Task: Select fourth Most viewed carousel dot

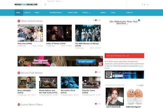Action: pyautogui.click(x=100, y=20)
